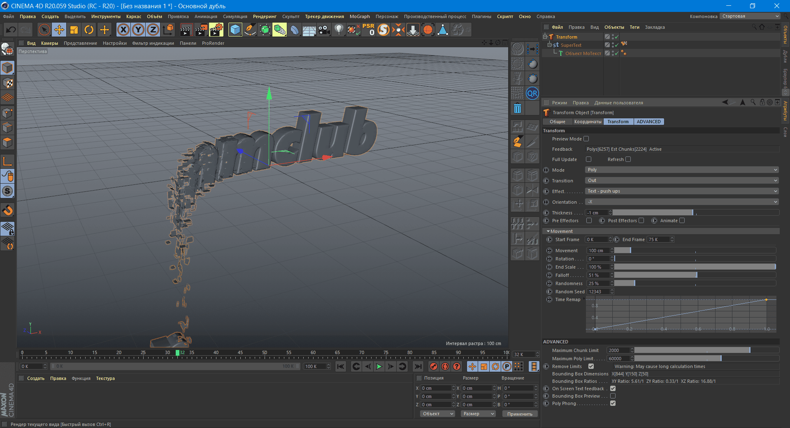Switch to the Общие tab
Screen dimensions: 790x428
pyautogui.click(x=558, y=122)
